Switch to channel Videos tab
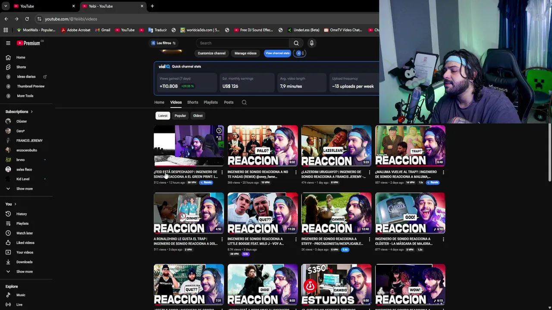The height and width of the screenshot is (310, 552). point(176,102)
